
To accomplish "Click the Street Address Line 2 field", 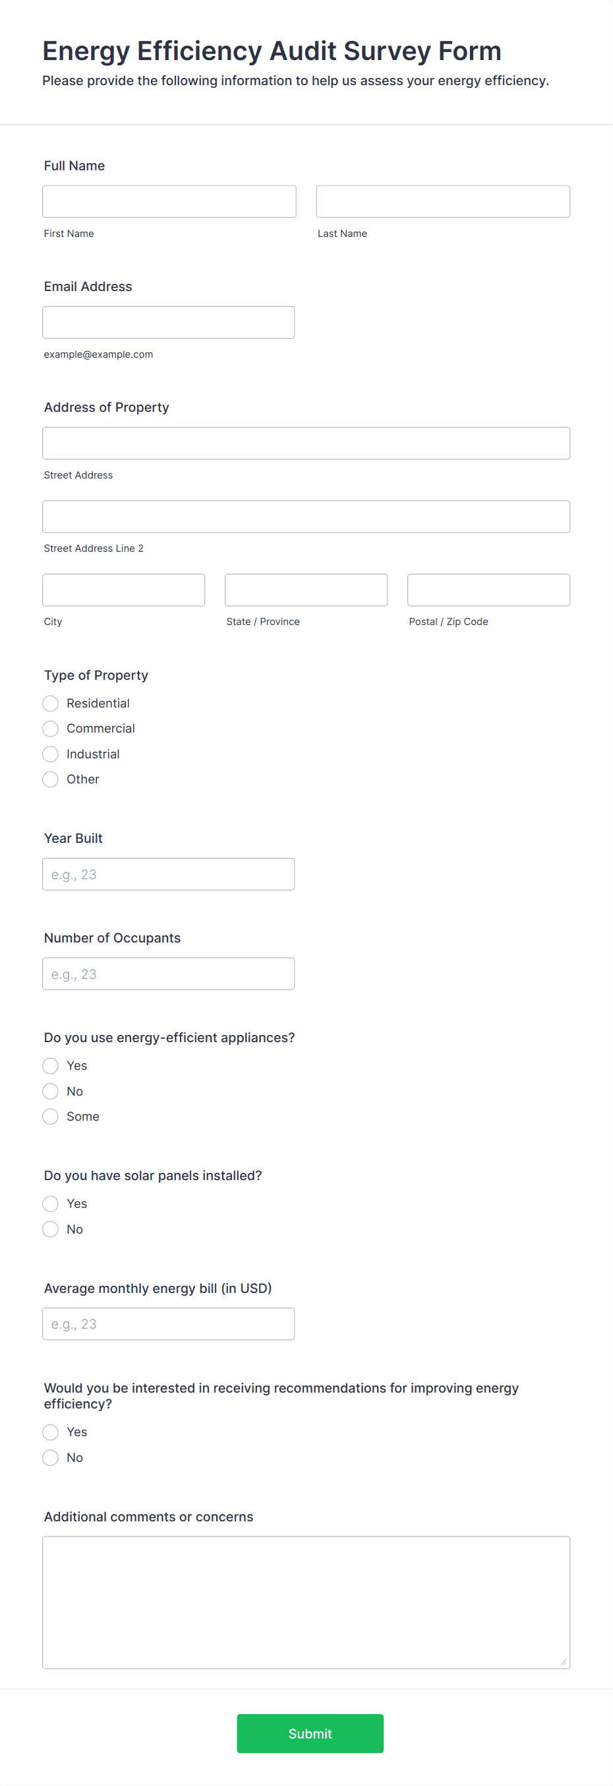I will click(x=306, y=517).
